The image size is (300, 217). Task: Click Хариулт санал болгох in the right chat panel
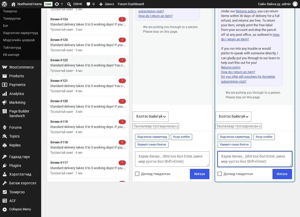coord(234,144)
